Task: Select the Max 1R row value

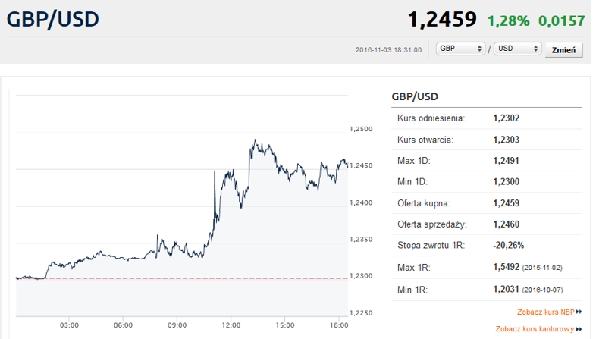Action: point(528,267)
